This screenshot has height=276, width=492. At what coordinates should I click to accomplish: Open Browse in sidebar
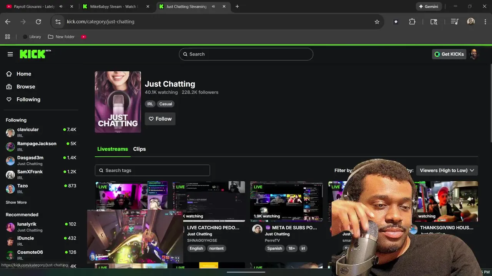(x=21, y=87)
